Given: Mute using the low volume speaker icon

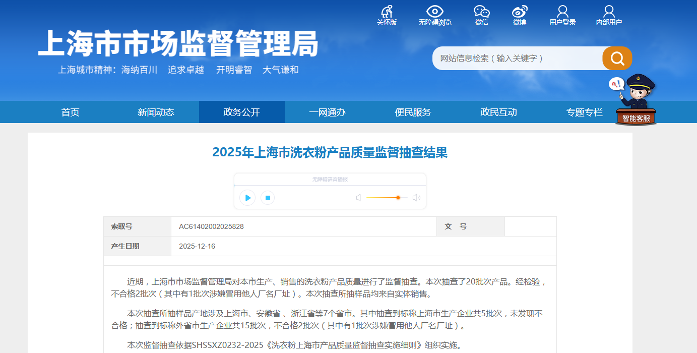Looking at the screenshot, I should click(x=358, y=198).
